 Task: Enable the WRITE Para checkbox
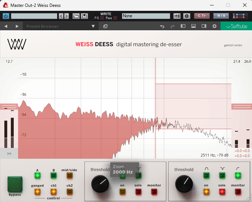[115, 18]
